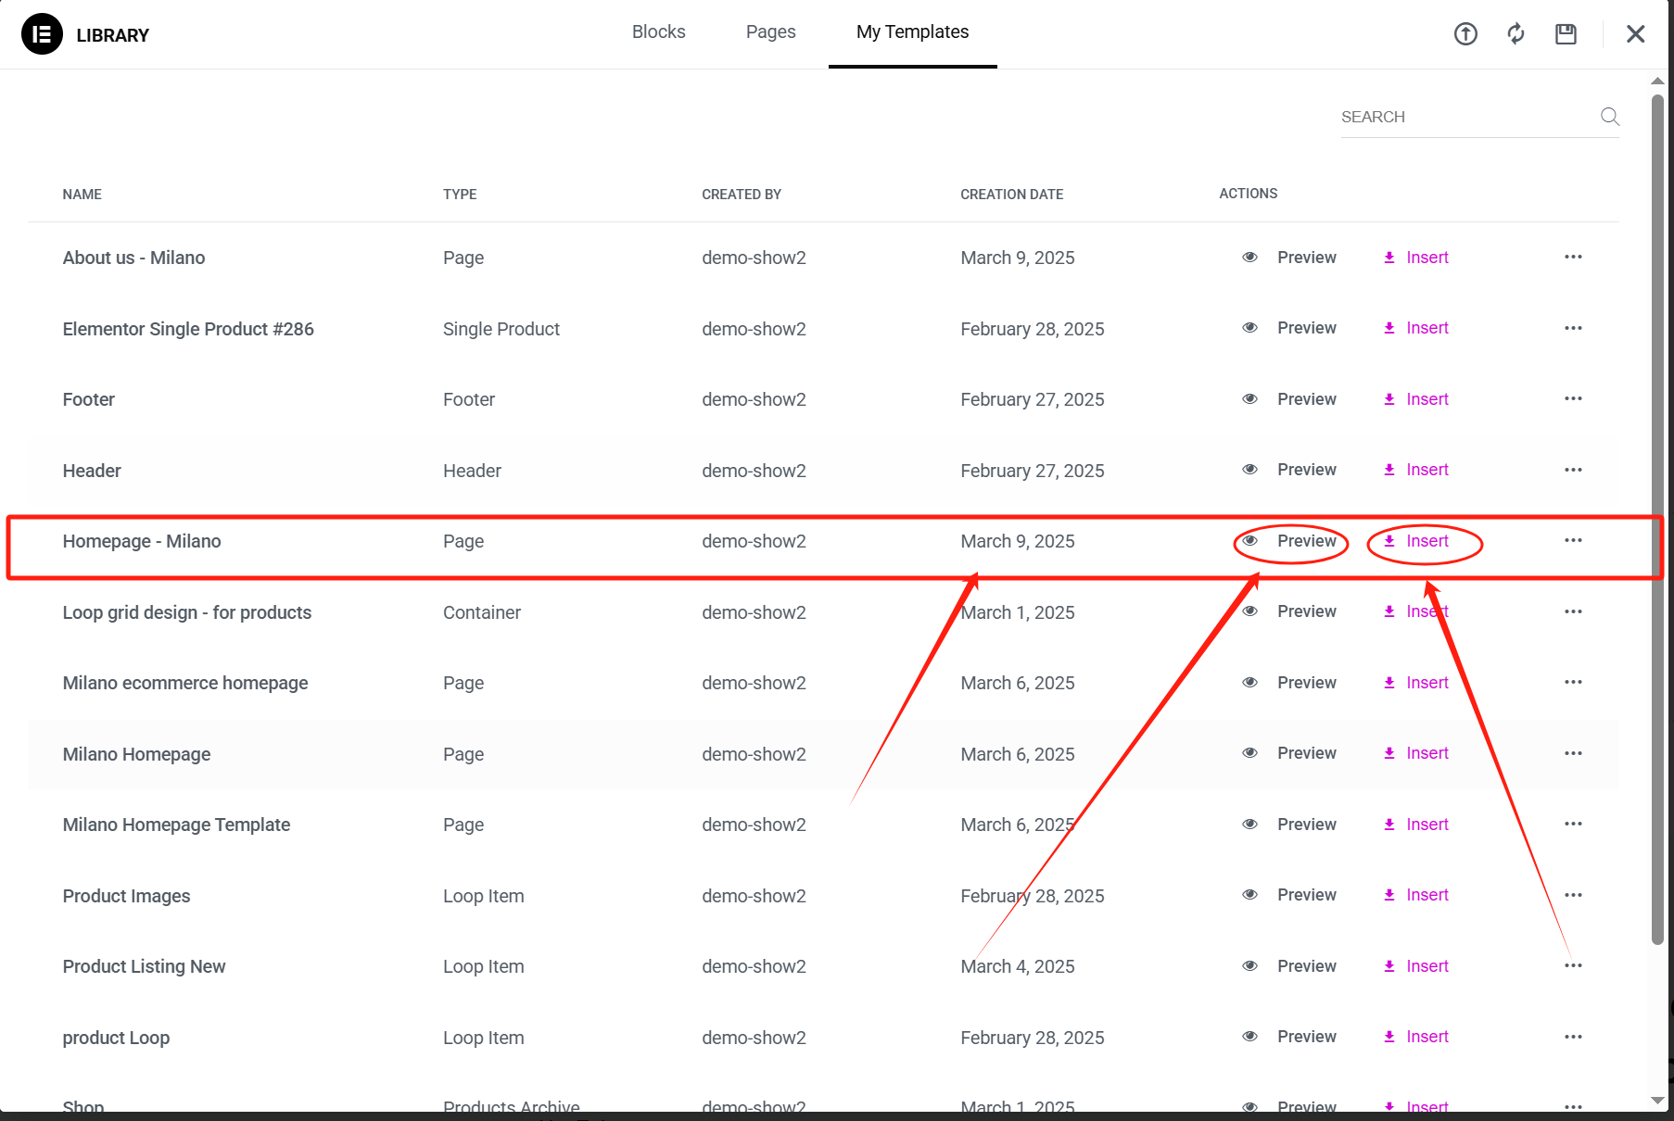Screen dimensions: 1674x1121
Task: Preview the product Loop template
Action: point(1305,1037)
